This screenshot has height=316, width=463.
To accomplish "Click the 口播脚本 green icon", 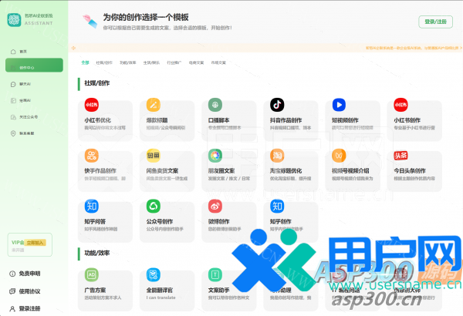I will click(215, 105).
